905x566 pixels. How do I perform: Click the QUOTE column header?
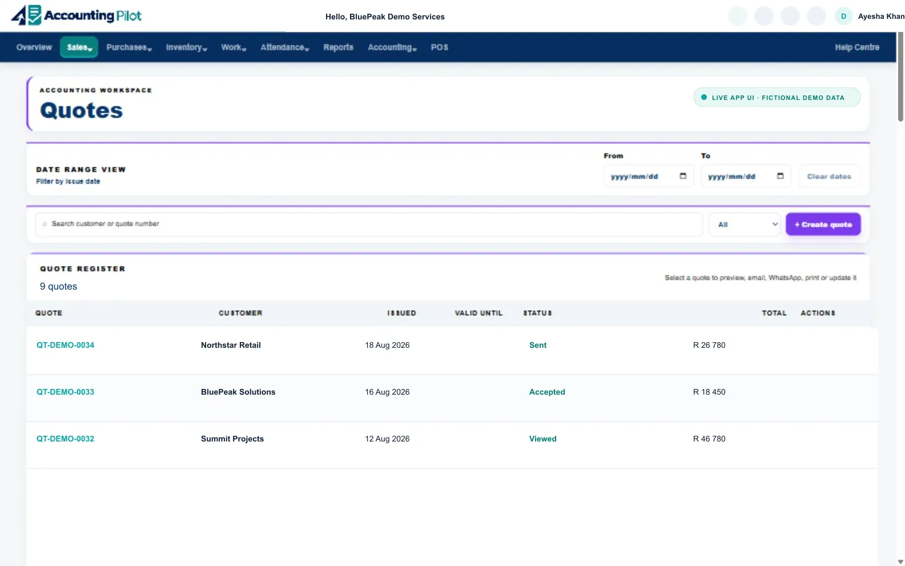pos(49,313)
